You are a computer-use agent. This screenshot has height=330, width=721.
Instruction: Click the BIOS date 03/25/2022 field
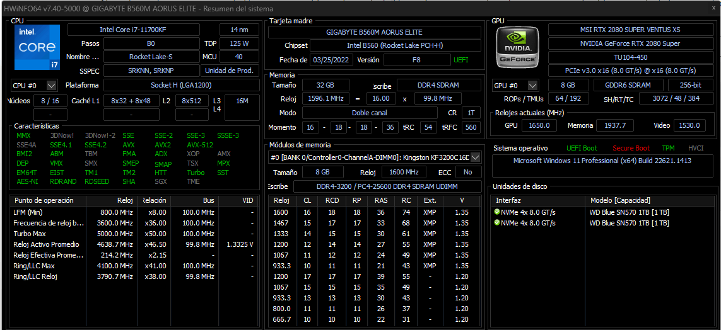(332, 60)
